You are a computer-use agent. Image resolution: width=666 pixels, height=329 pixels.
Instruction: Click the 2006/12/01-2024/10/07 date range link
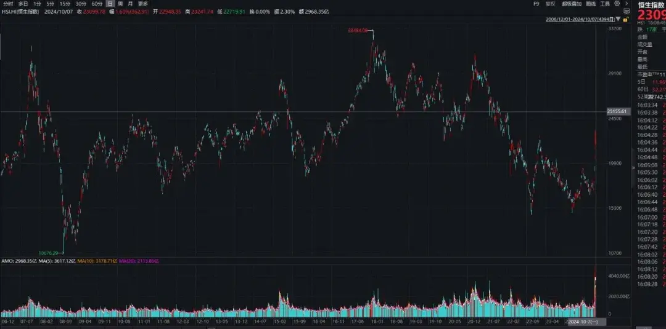pyautogui.click(x=580, y=19)
